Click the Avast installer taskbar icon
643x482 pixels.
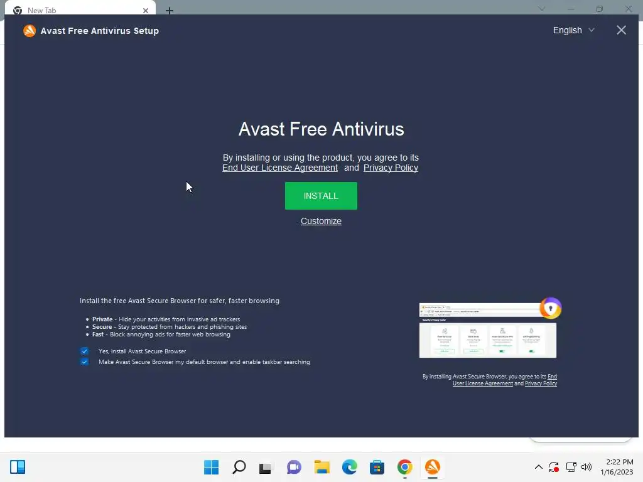click(433, 467)
